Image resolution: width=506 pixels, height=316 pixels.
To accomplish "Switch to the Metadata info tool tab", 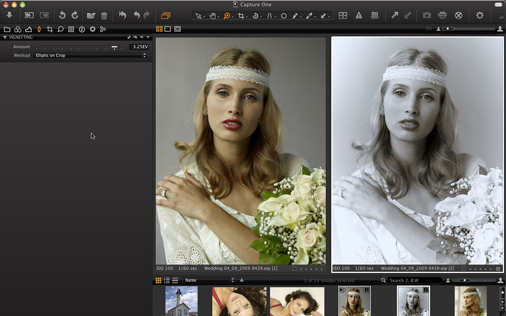I will pyautogui.click(x=82, y=30).
